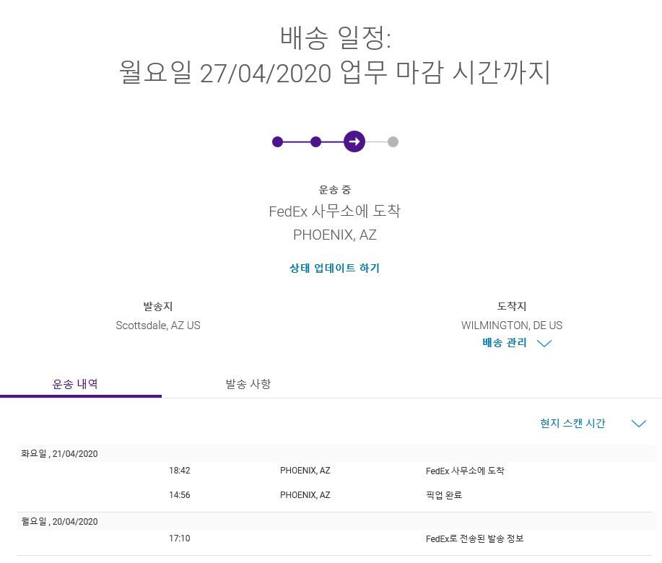The width and height of the screenshot is (662, 563).
Task: Click the FedEx로 전송된 발송 정보 entry
Action: [474, 538]
